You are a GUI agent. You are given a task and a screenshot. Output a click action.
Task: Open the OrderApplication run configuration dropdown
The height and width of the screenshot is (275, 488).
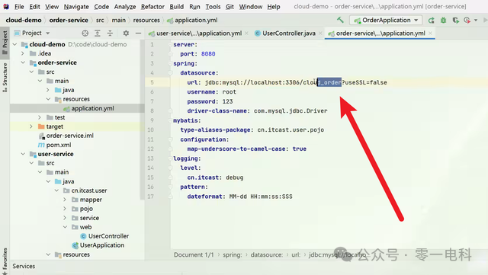pos(386,21)
